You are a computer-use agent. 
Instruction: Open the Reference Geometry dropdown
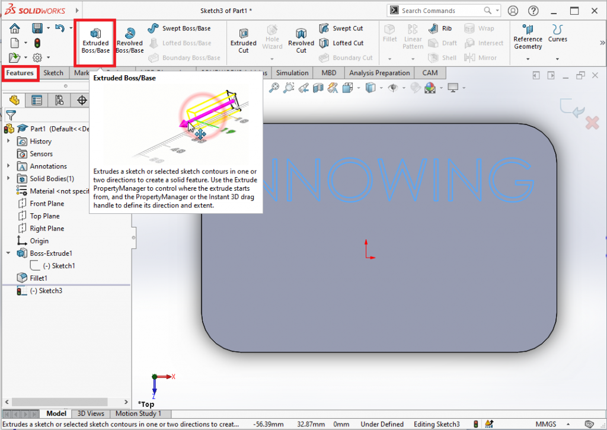point(528,59)
